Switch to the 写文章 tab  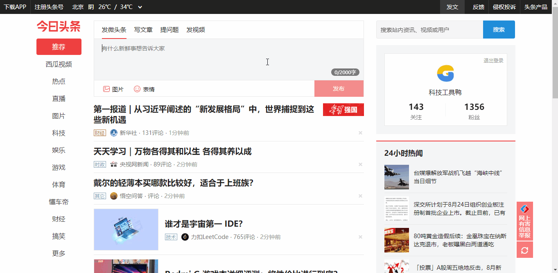pyautogui.click(x=143, y=30)
